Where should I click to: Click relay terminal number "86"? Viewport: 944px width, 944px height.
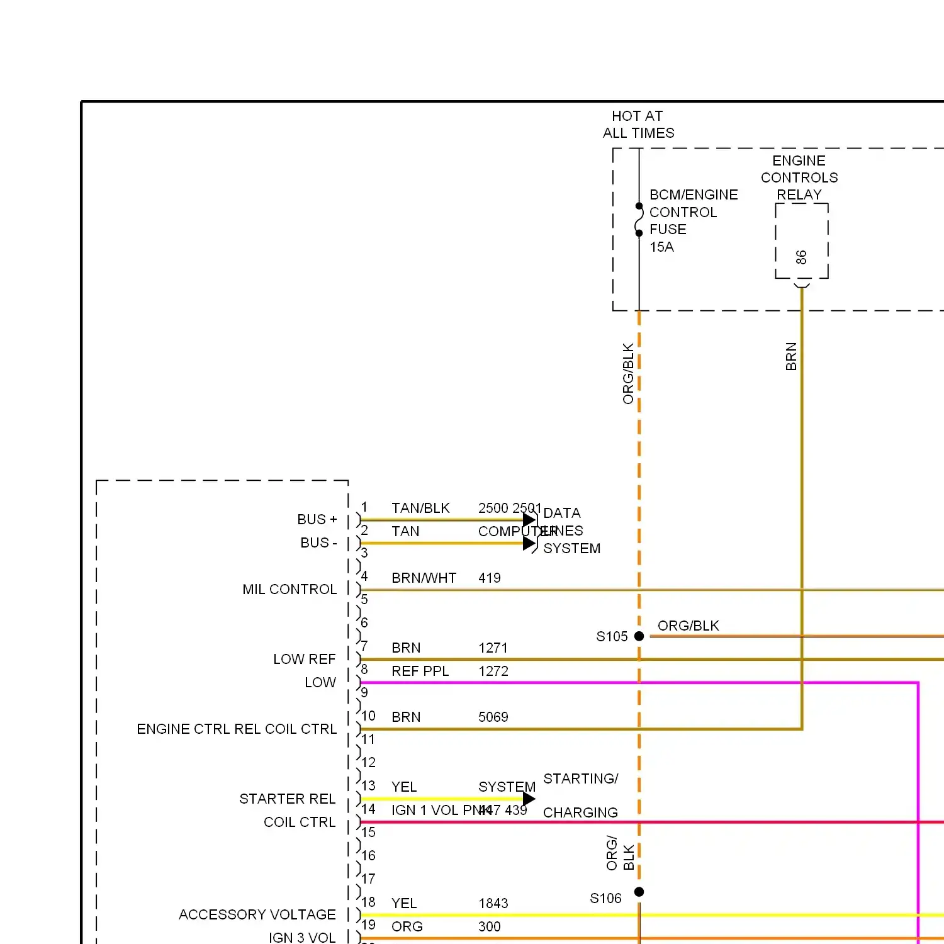(801, 257)
